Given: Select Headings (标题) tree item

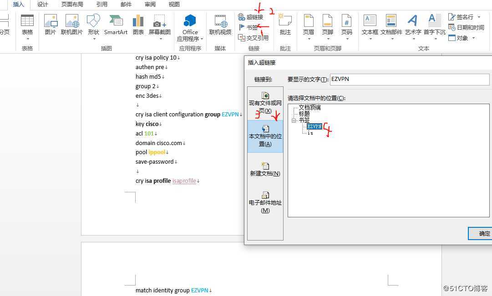Looking at the screenshot, I should click(x=304, y=114).
